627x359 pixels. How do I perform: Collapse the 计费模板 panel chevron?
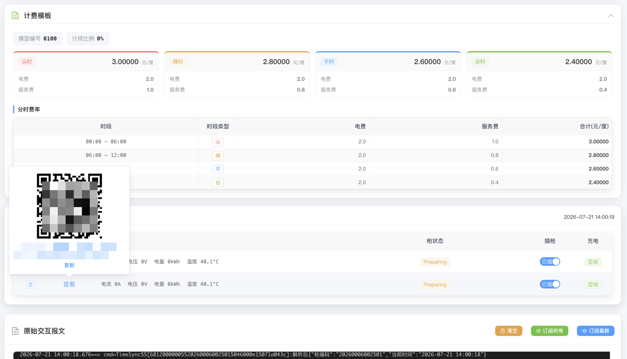[611, 16]
